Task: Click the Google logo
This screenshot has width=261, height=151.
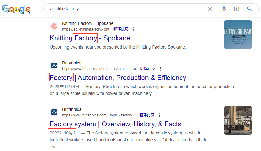Action: [16, 9]
